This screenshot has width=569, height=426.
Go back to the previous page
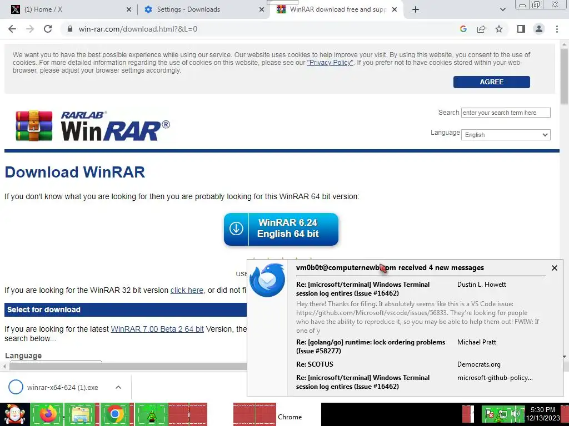click(12, 29)
